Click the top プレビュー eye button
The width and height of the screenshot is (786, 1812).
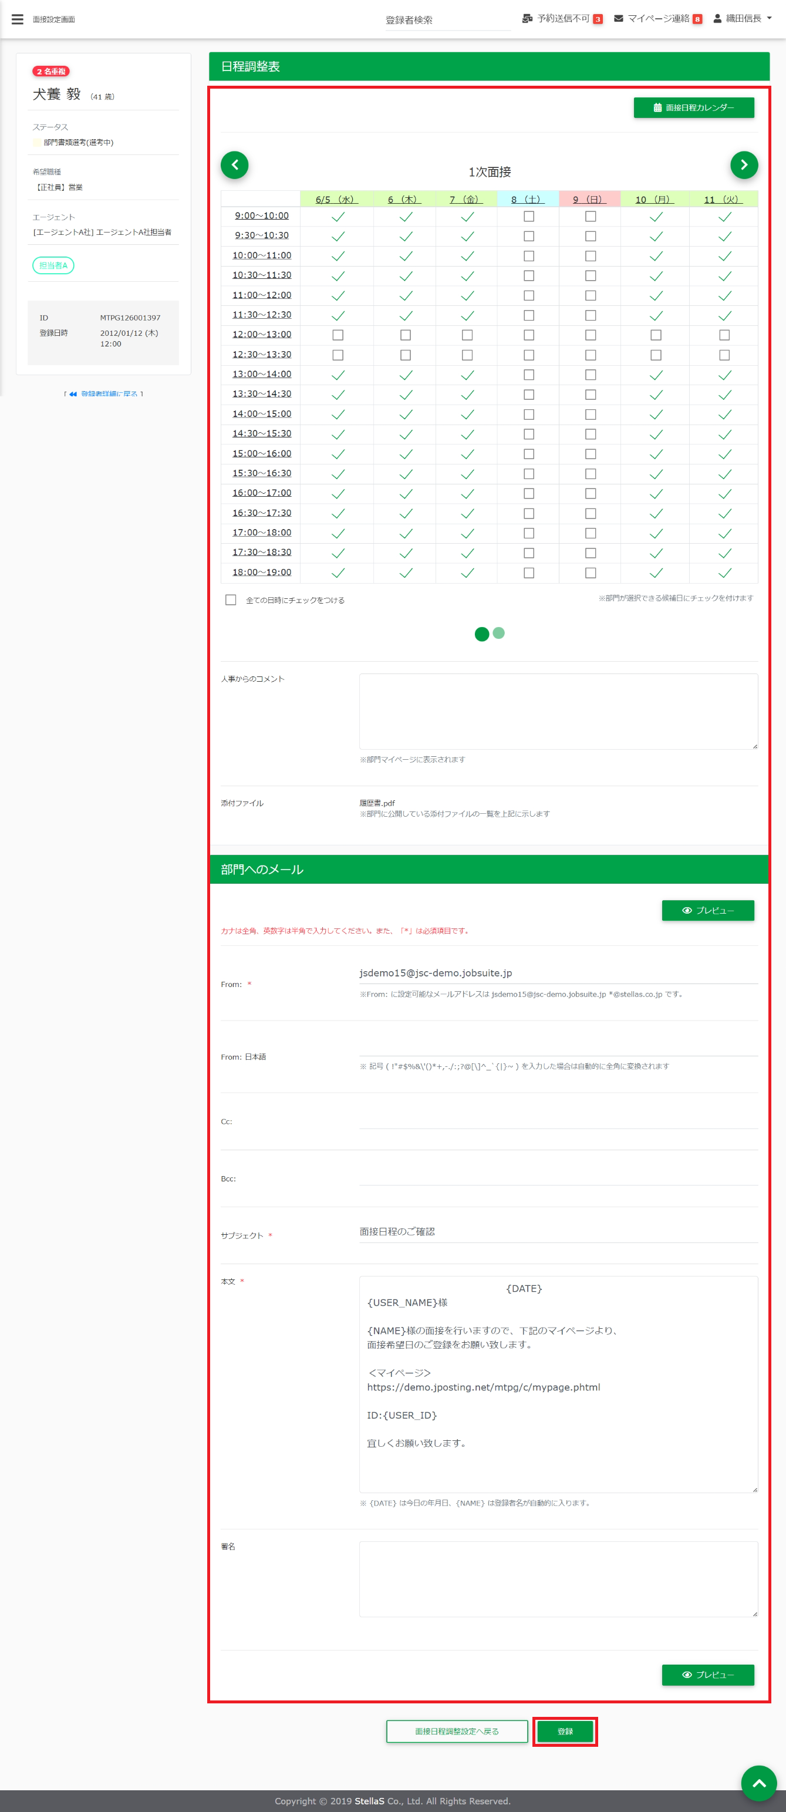point(707,910)
